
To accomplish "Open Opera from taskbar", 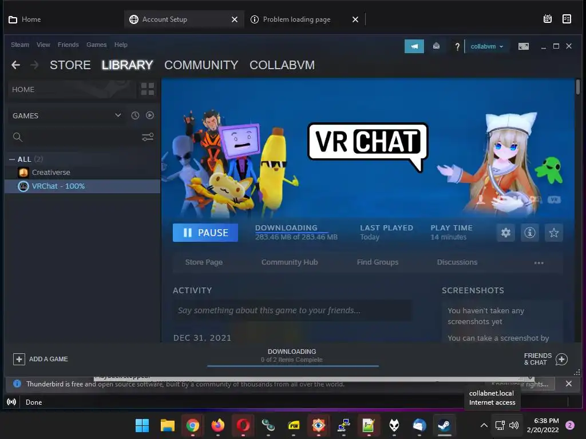I will click(x=243, y=425).
